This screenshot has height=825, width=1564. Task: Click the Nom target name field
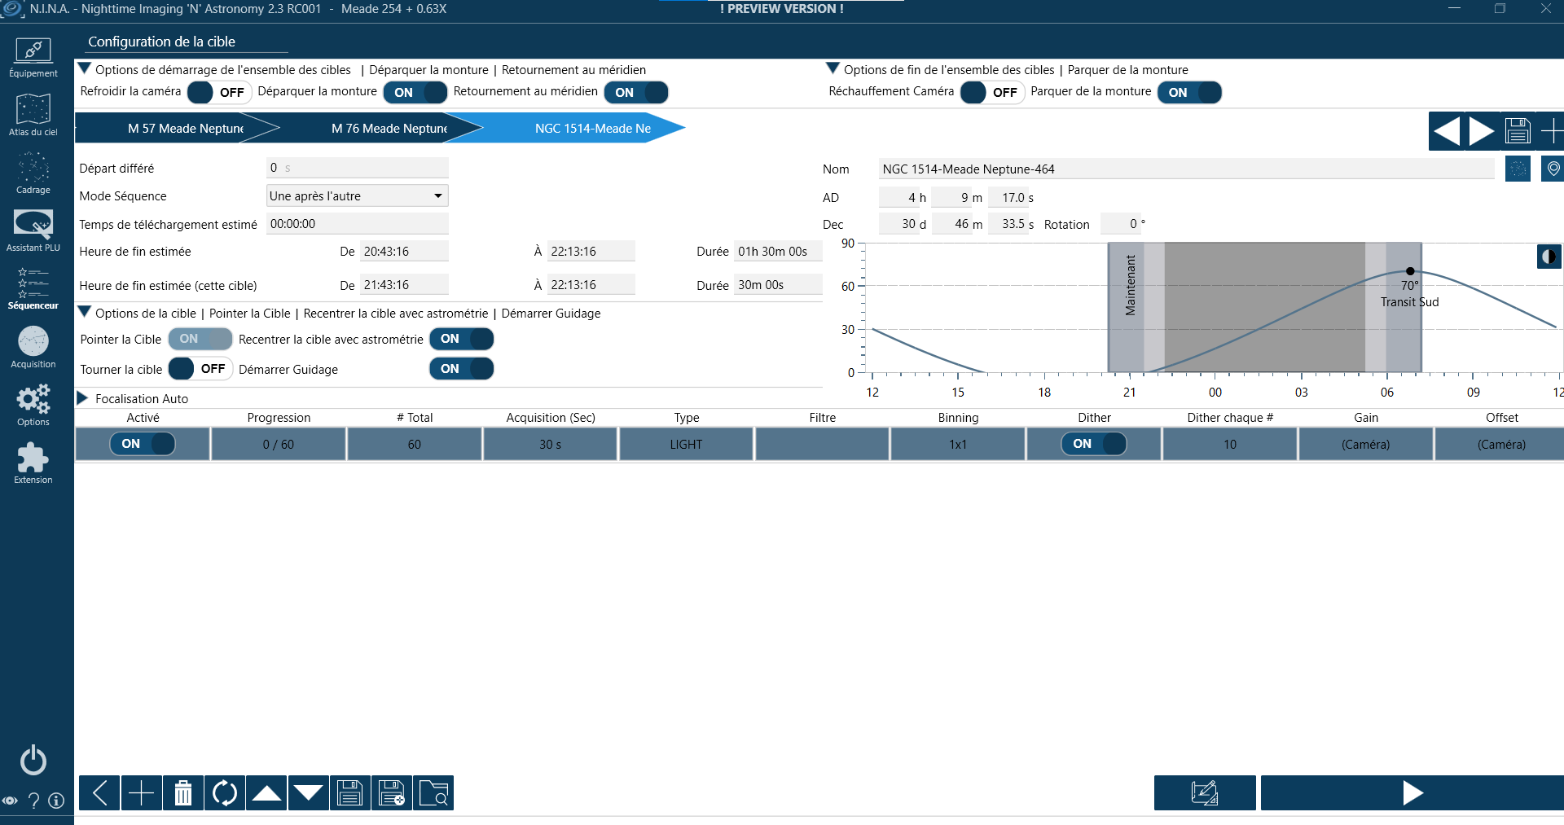tap(1186, 169)
